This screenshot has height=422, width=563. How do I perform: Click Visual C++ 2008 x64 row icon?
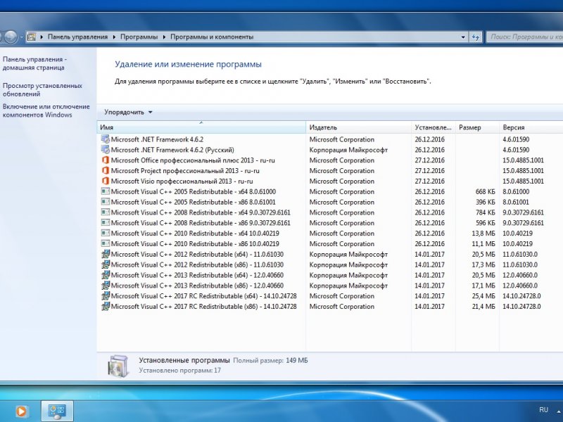pyautogui.click(x=105, y=212)
